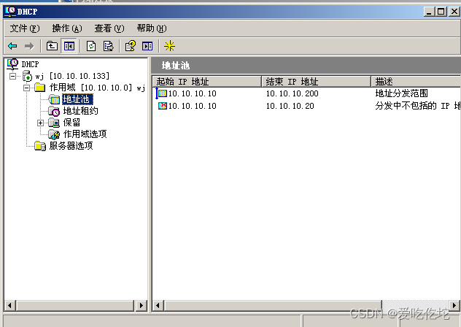
Task: Click the 作用域选项 folder icon
Action: click(x=54, y=134)
